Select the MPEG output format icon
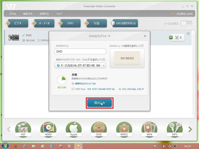 pos(124,129)
